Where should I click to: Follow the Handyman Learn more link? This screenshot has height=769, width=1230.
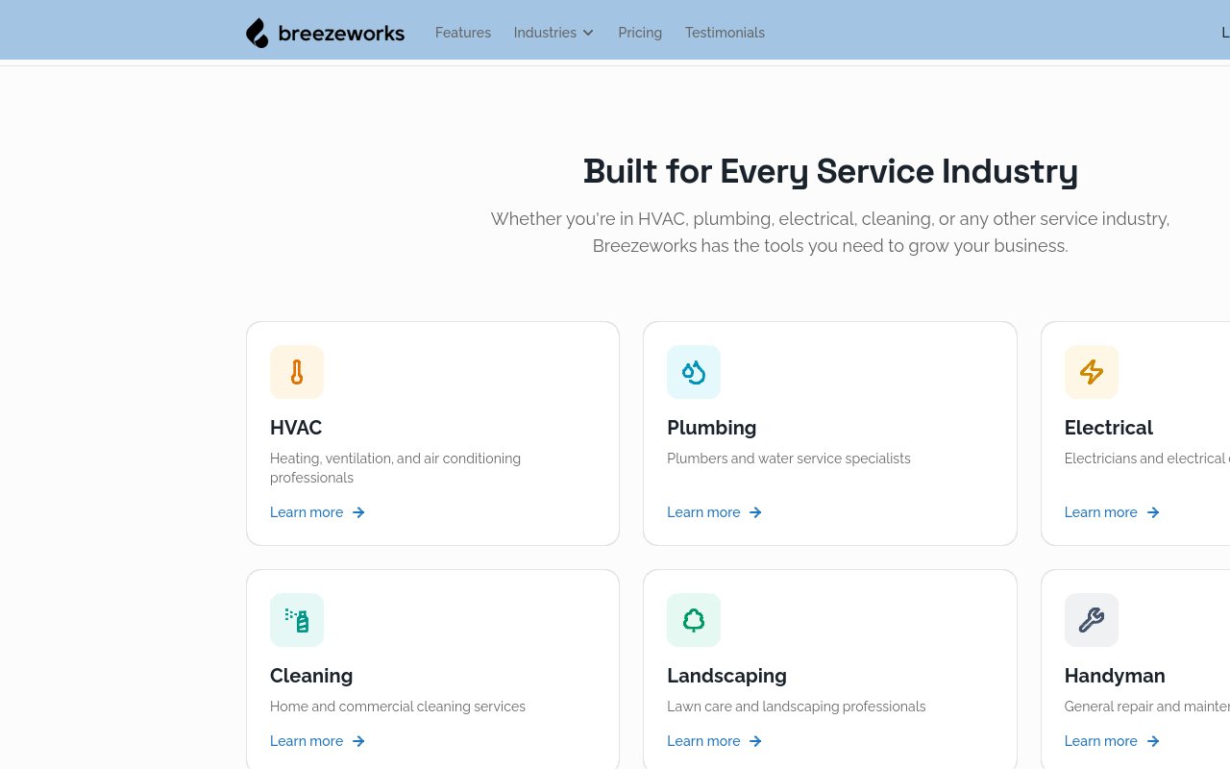(x=1113, y=741)
